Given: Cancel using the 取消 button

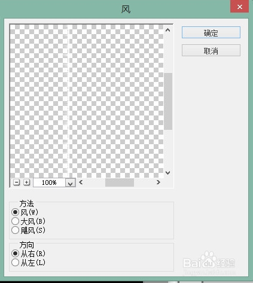Looking at the screenshot, I should [211, 50].
